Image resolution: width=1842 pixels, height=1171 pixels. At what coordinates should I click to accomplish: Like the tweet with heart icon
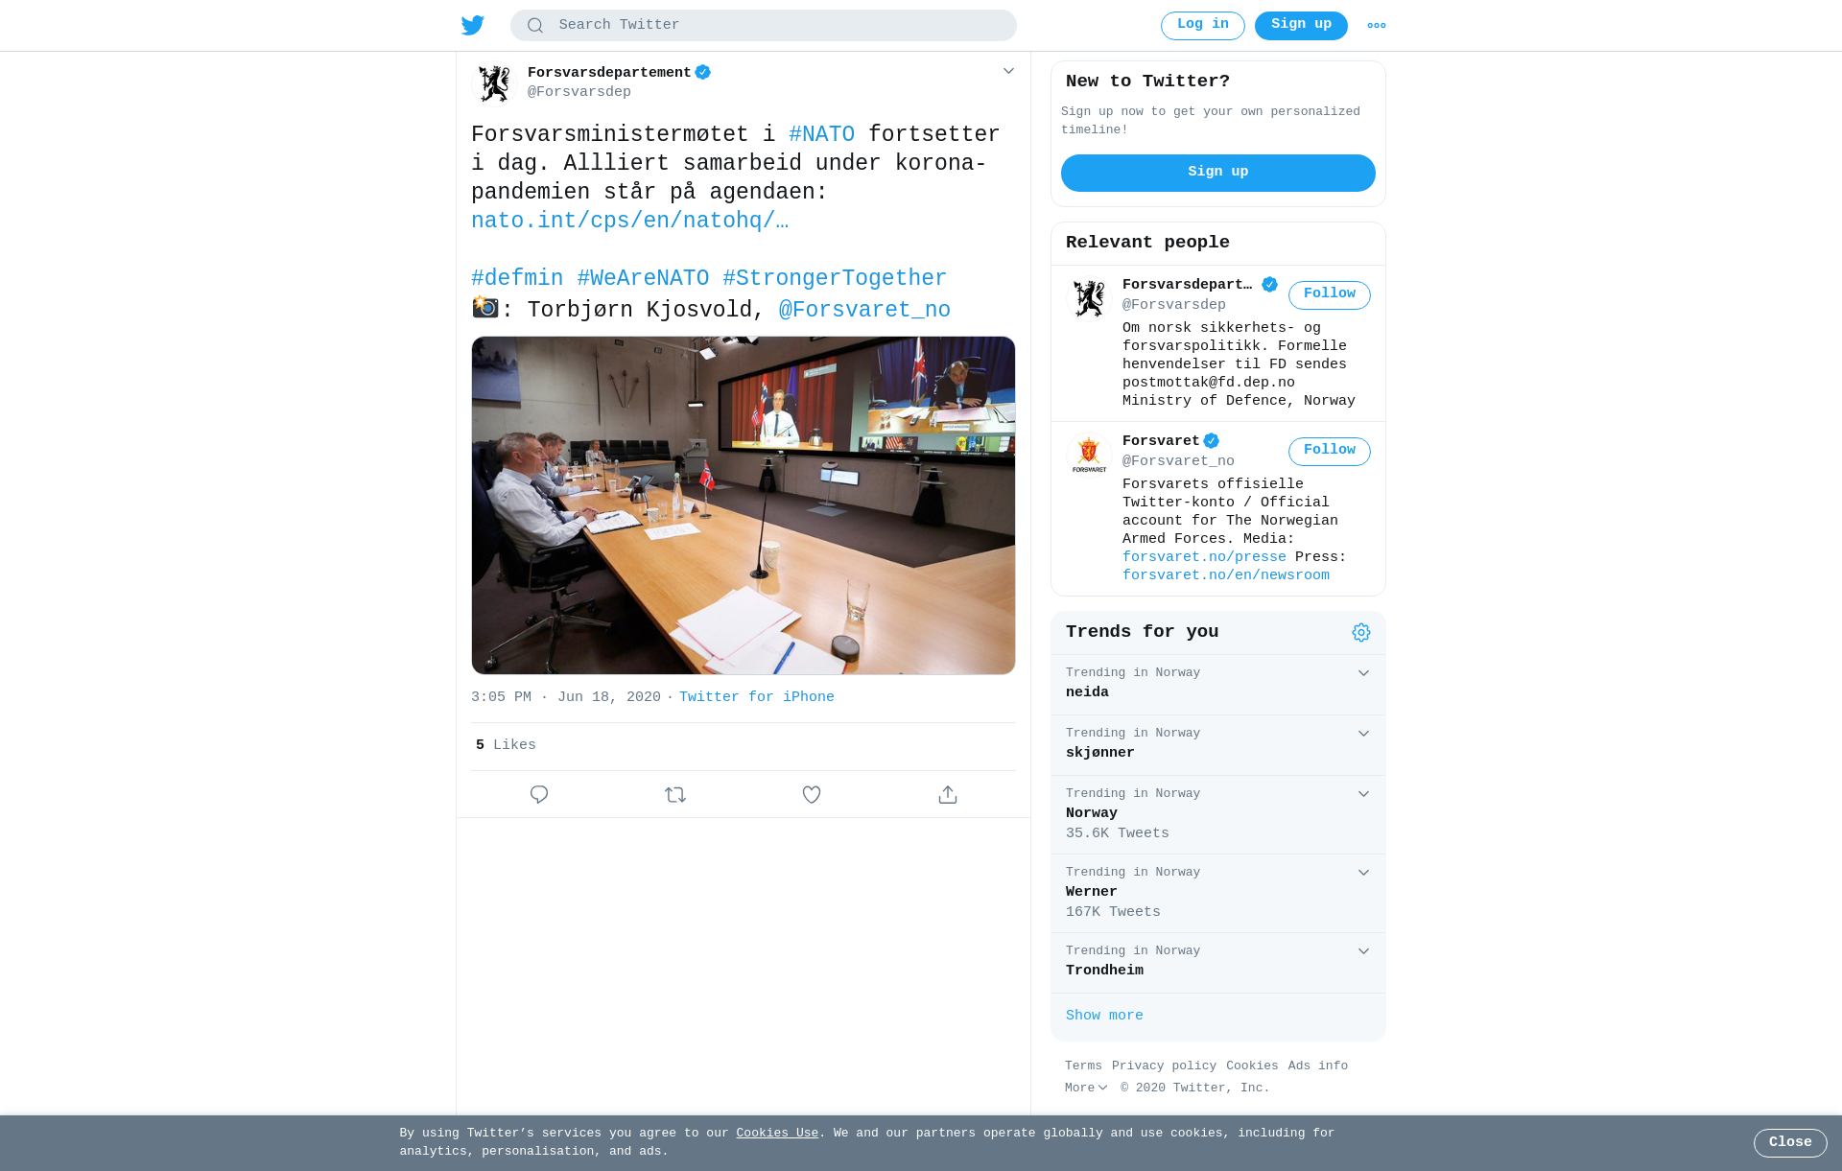click(x=812, y=794)
